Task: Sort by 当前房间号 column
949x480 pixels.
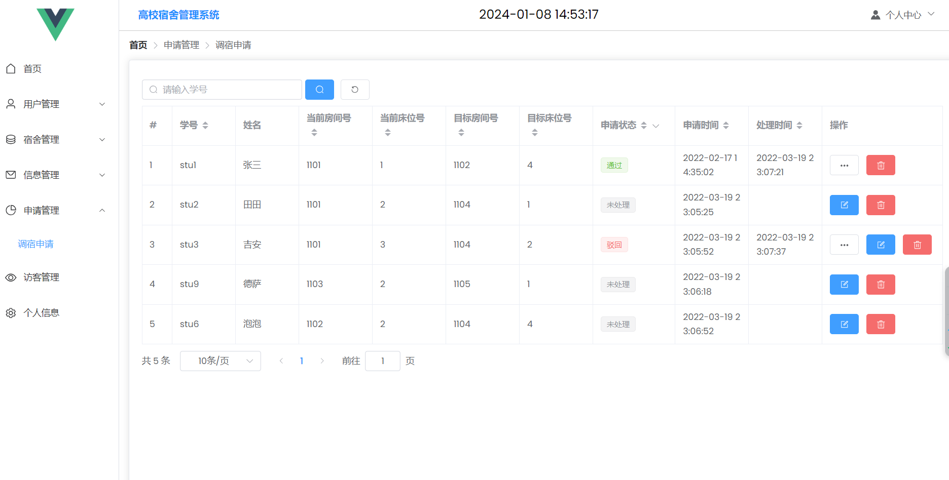Action: 314,132
